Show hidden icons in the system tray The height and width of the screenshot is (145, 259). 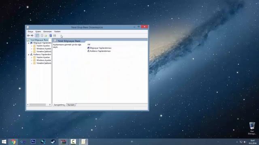pos(237,142)
